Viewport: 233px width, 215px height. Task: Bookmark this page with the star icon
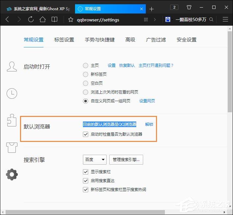point(70,19)
